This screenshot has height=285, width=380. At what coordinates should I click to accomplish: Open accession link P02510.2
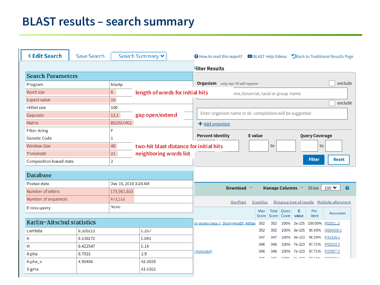click(x=332, y=244)
